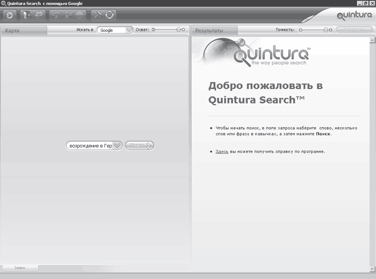Follow the 'Здесь' help link

click(x=222, y=152)
